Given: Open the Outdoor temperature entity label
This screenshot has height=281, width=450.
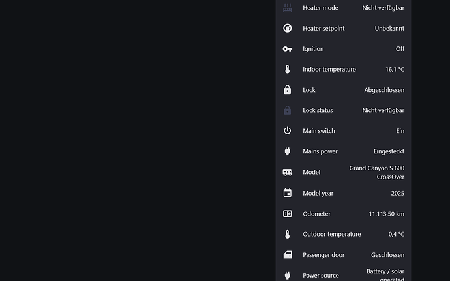Looking at the screenshot, I should pyautogui.click(x=332, y=234).
